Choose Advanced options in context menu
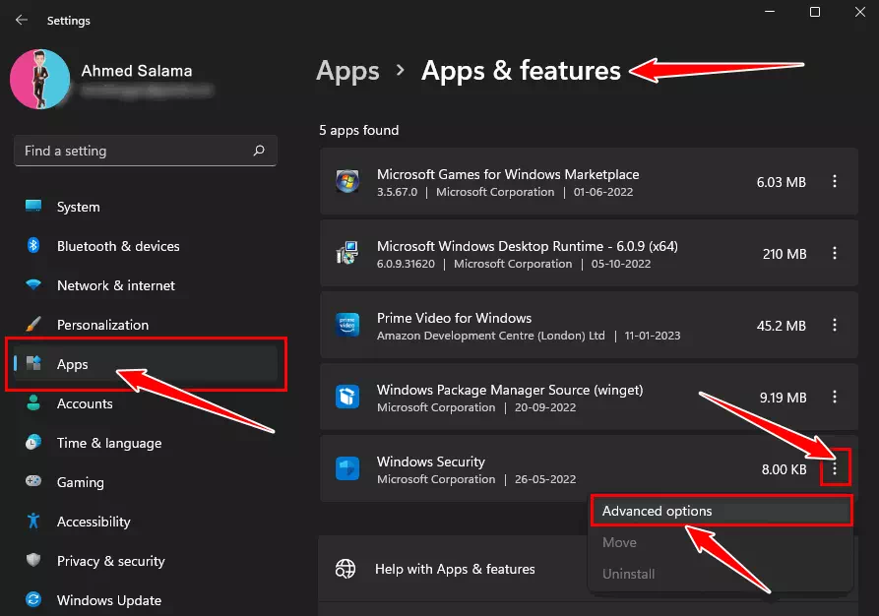879x616 pixels. point(721,511)
